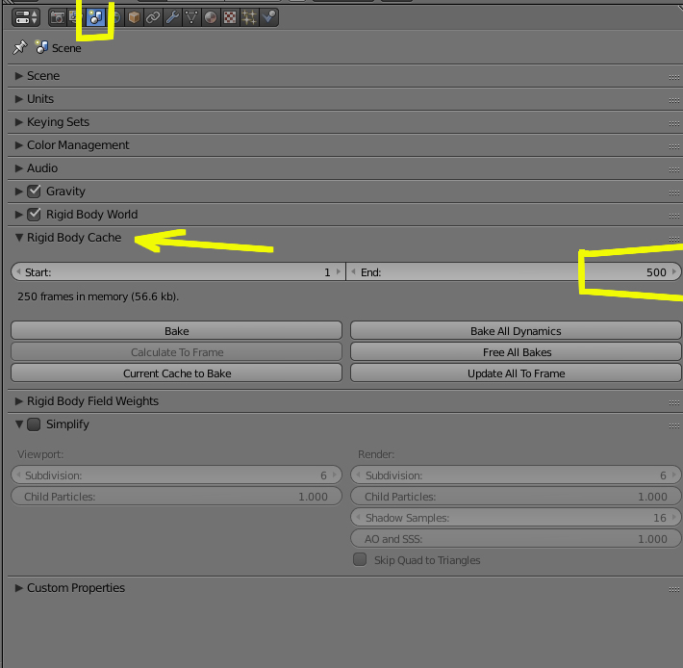Expand the Color Management panel

pos(18,145)
